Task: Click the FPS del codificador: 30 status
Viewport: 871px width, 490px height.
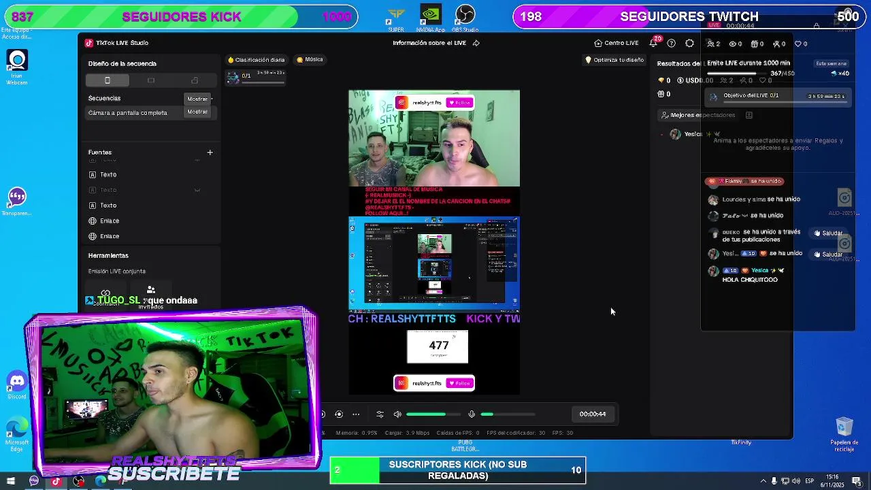Action: tap(516, 433)
